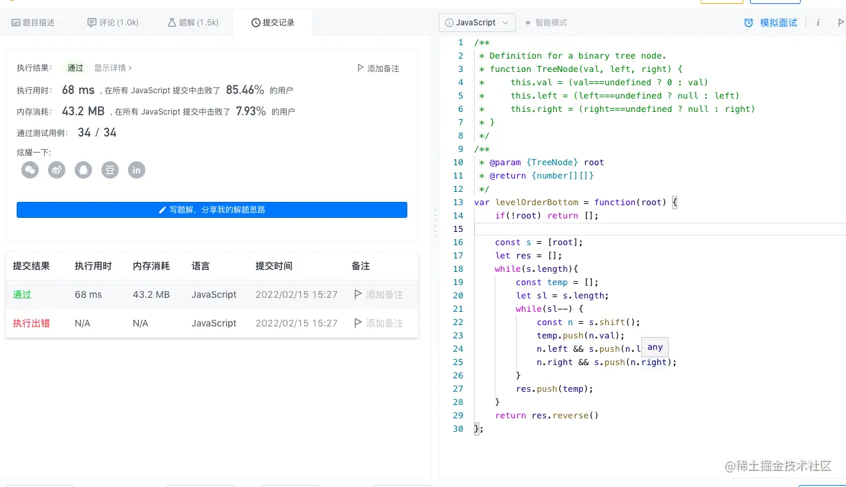Click the 'return res.reverse()' code line
Image resolution: width=846 pixels, height=487 pixels.
[547, 415]
